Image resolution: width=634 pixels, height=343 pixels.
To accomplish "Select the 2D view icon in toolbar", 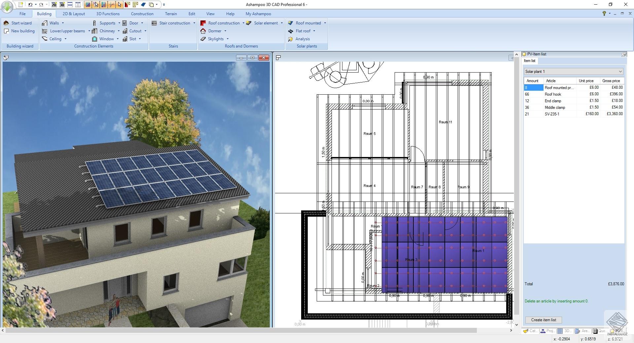I will pos(54,5).
